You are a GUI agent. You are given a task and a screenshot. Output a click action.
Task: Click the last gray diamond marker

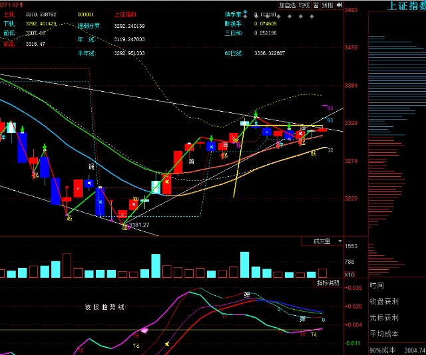(312, 17)
